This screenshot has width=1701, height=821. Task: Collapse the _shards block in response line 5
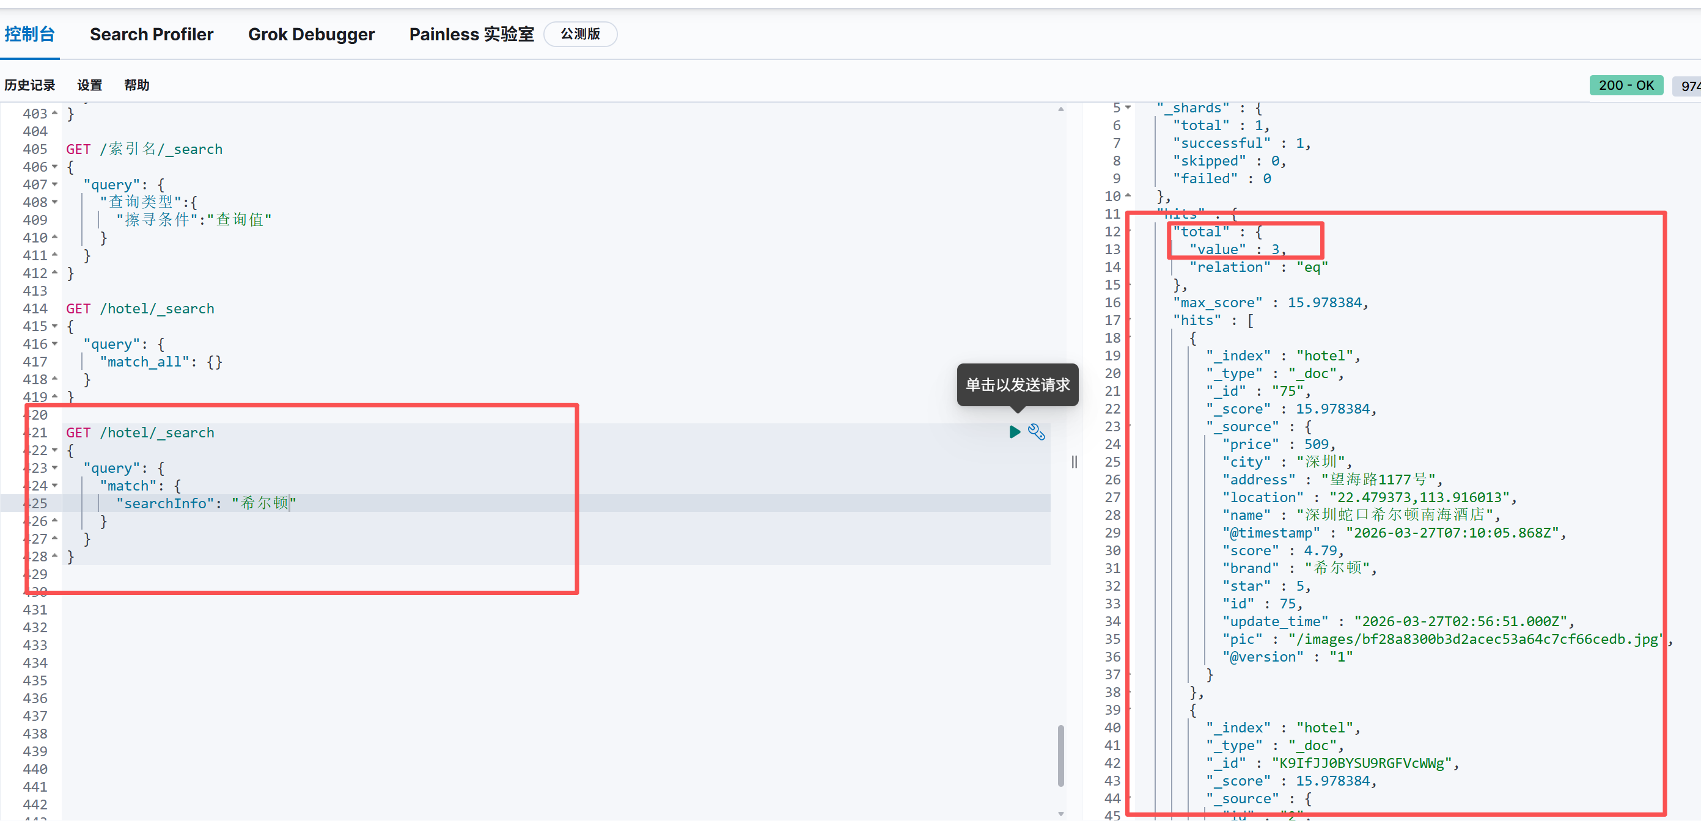point(1128,108)
